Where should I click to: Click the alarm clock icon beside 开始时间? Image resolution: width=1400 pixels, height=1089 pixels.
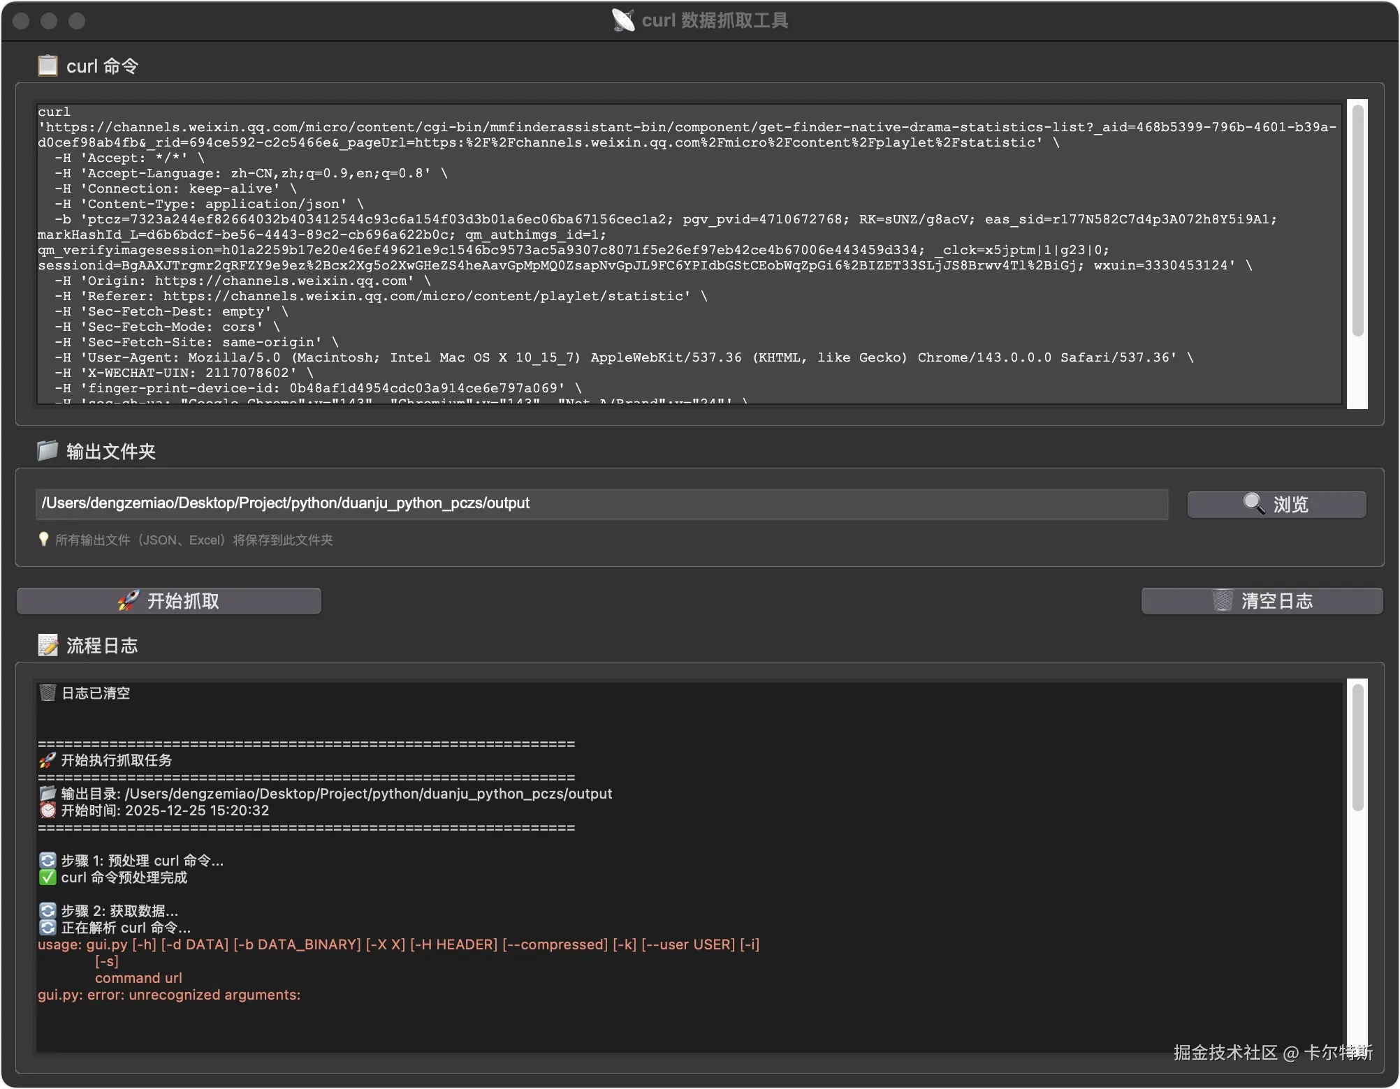click(x=48, y=810)
